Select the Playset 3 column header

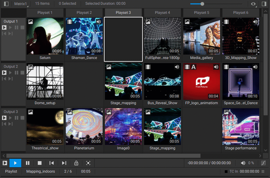click(123, 12)
